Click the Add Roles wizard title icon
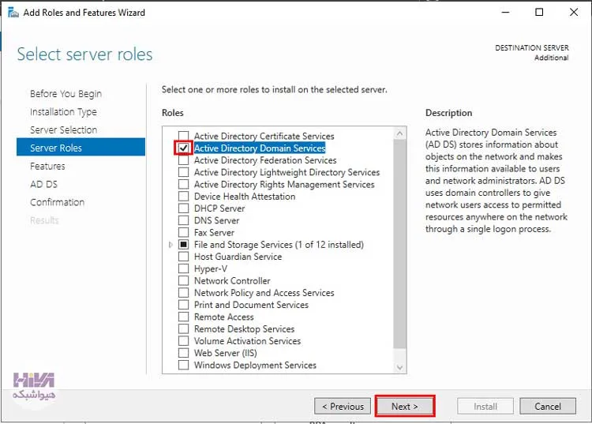 pyautogui.click(x=13, y=13)
